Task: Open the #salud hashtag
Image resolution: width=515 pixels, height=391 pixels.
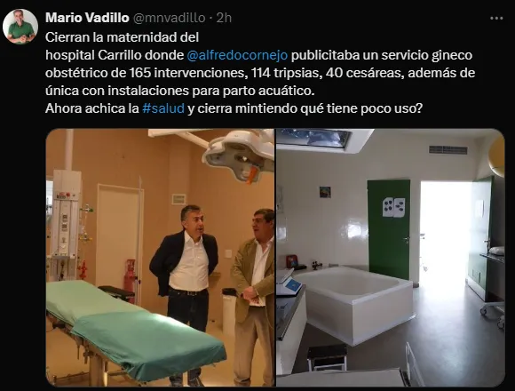Action: click(x=163, y=108)
